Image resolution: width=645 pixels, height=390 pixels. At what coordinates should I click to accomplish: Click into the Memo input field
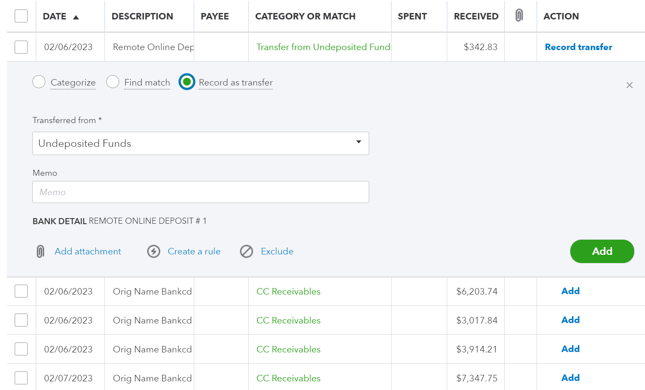pyautogui.click(x=201, y=192)
